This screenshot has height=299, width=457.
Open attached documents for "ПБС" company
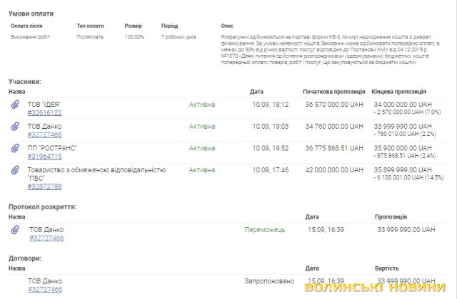click(14, 170)
